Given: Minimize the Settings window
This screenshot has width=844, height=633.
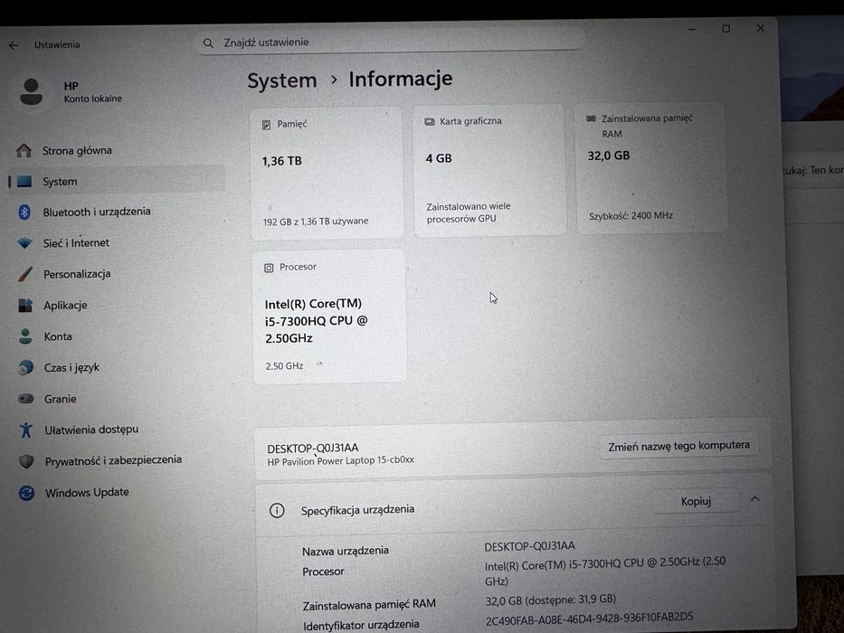Looking at the screenshot, I should point(692,29).
